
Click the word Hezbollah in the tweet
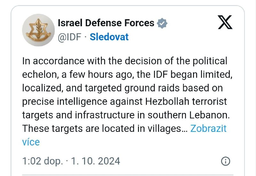pos(167,101)
